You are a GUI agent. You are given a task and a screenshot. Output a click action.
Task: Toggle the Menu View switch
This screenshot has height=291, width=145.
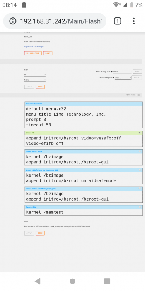pos(138,95)
